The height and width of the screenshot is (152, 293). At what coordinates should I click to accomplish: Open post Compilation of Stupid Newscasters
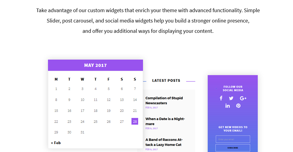click(x=164, y=101)
